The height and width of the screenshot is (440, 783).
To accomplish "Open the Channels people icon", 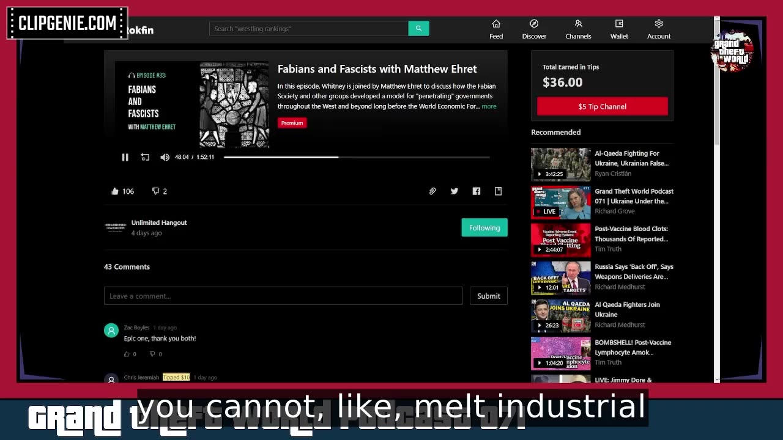I will point(578,24).
